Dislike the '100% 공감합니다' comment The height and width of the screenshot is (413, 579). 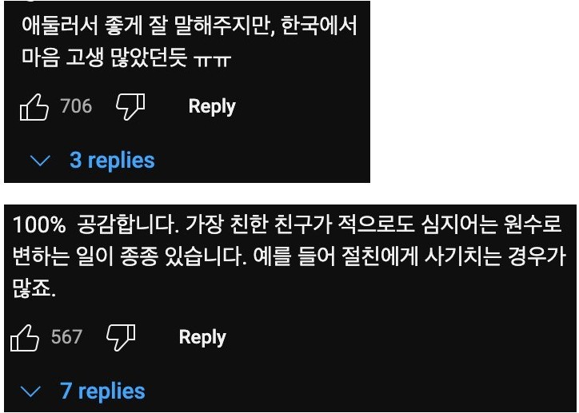120,338
